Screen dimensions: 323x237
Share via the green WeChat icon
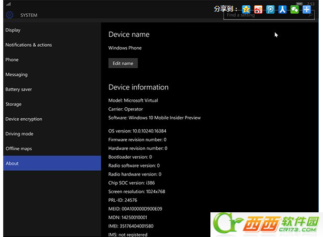(x=295, y=9)
